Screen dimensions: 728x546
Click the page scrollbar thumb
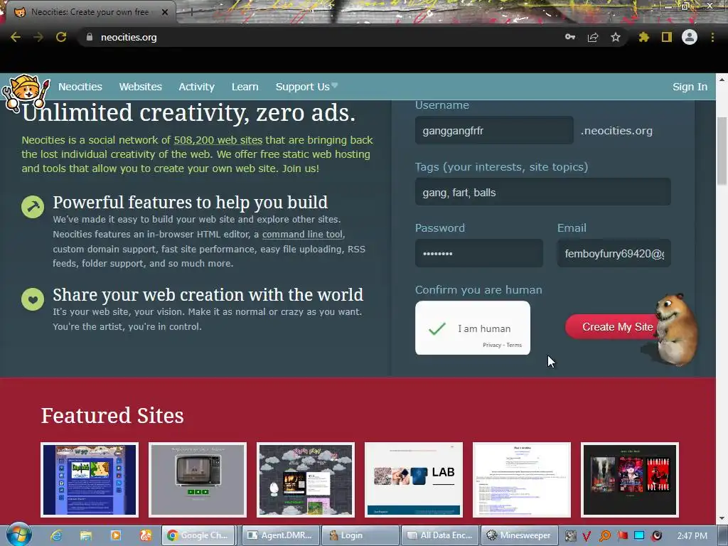[x=722, y=151]
